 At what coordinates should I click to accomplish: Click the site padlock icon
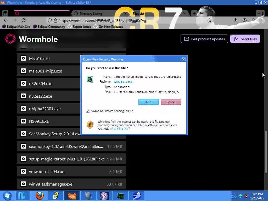point(55,20)
